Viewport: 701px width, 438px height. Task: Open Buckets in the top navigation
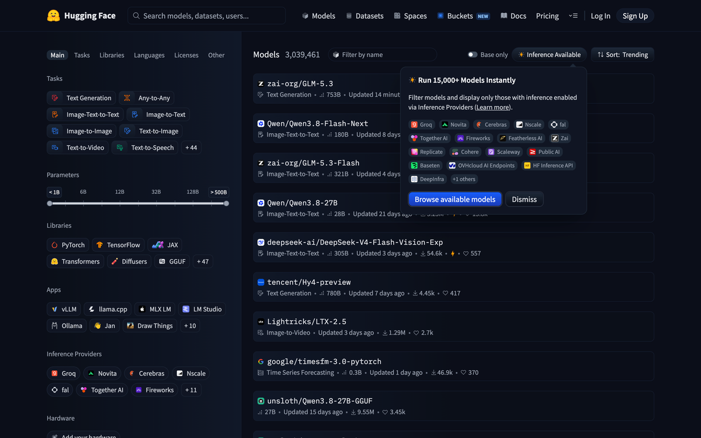coord(464,16)
